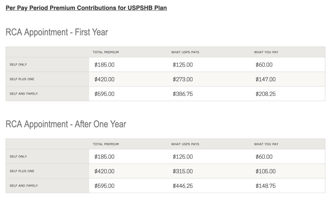Click the $148.75 employee cost cell
334x200 pixels.
click(x=265, y=186)
